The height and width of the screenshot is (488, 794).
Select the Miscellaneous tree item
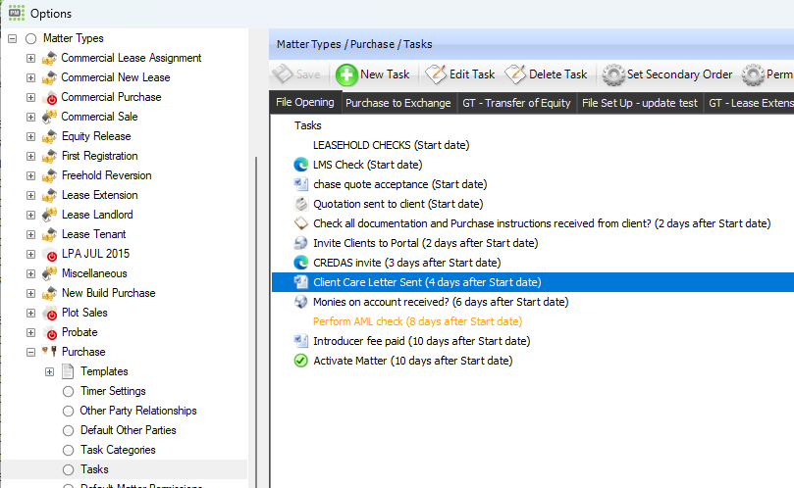[x=94, y=273]
